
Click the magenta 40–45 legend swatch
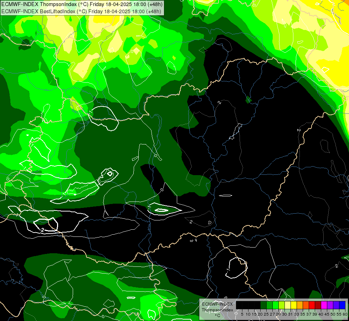[324, 305]
